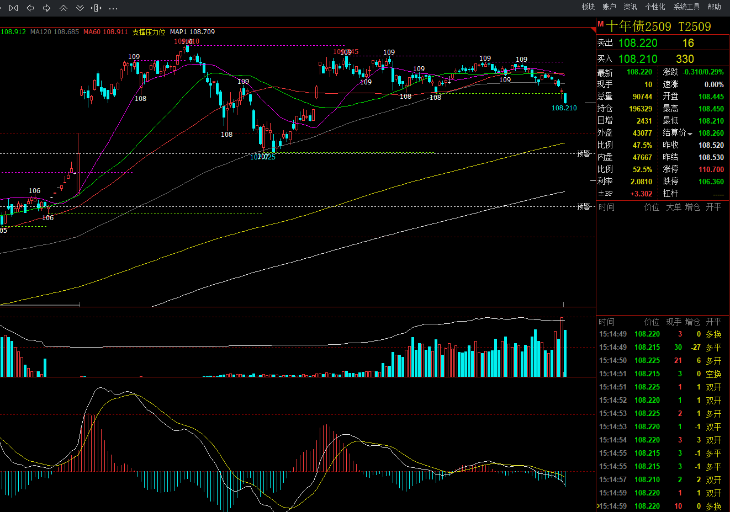
Task: Click the contract title 十年债2509
Action: [x=638, y=26]
